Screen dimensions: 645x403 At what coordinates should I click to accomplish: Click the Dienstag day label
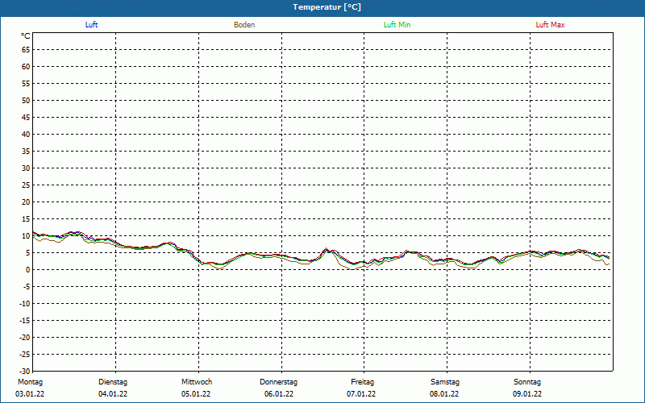pyautogui.click(x=113, y=382)
